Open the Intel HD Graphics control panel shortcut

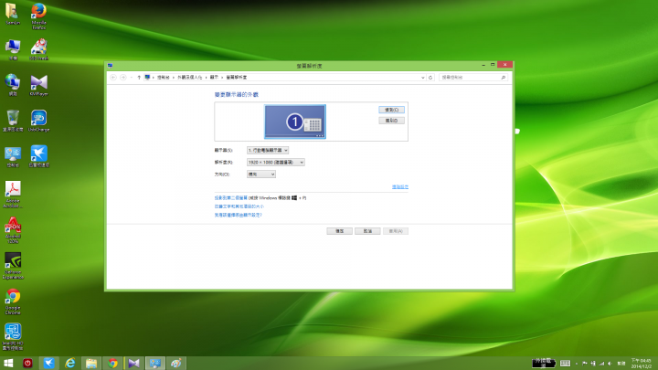[13, 337]
